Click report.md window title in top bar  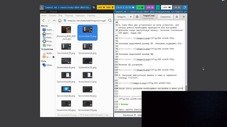pyautogui.click(x=67, y=7)
